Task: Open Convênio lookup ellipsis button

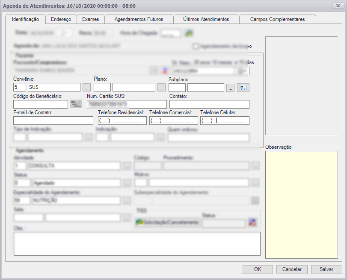Action: coord(86,87)
